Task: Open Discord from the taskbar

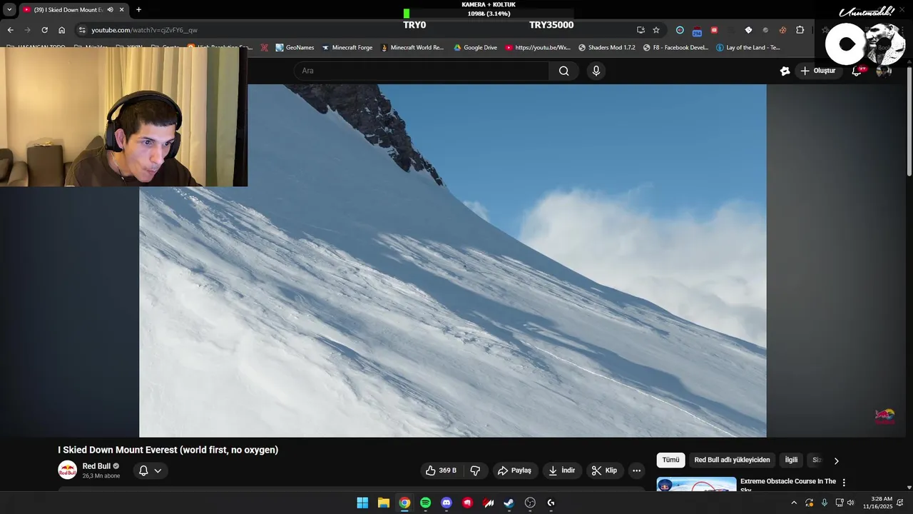Action: (447, 503)
